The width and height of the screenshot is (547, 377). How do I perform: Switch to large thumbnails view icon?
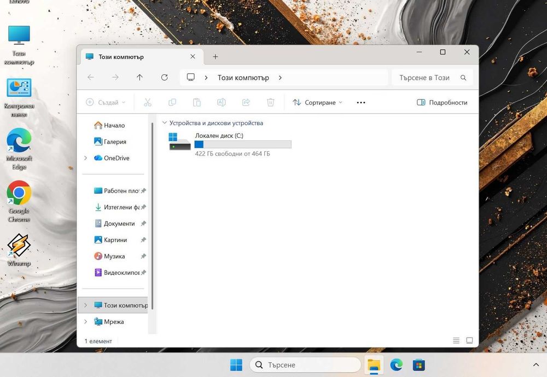click(469, 341)
